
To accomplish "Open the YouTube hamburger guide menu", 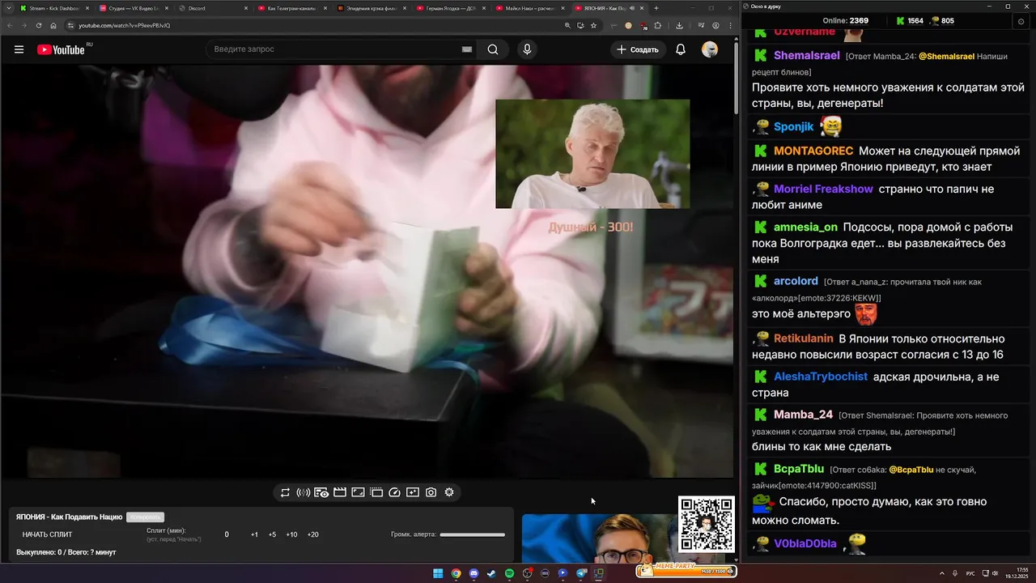I will [x=19, y=49].
